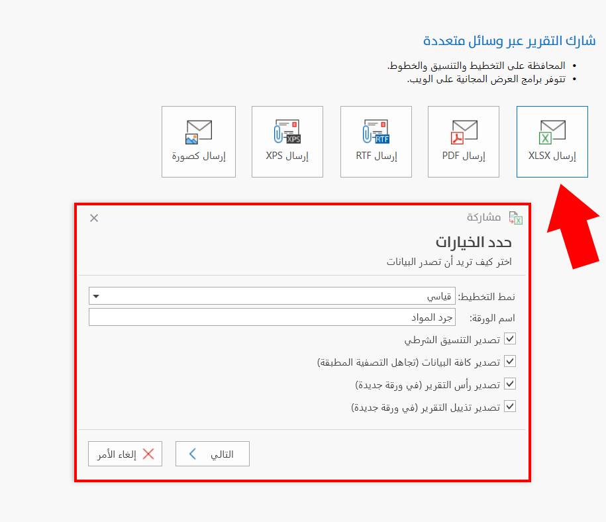Click التالي to continue

[x=212, y=453]
